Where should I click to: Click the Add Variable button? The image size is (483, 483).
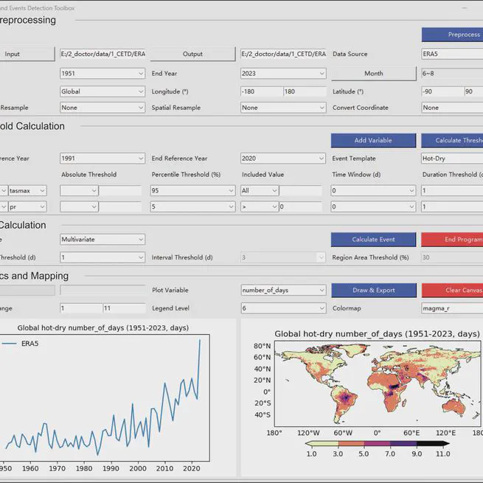point(373,140)
